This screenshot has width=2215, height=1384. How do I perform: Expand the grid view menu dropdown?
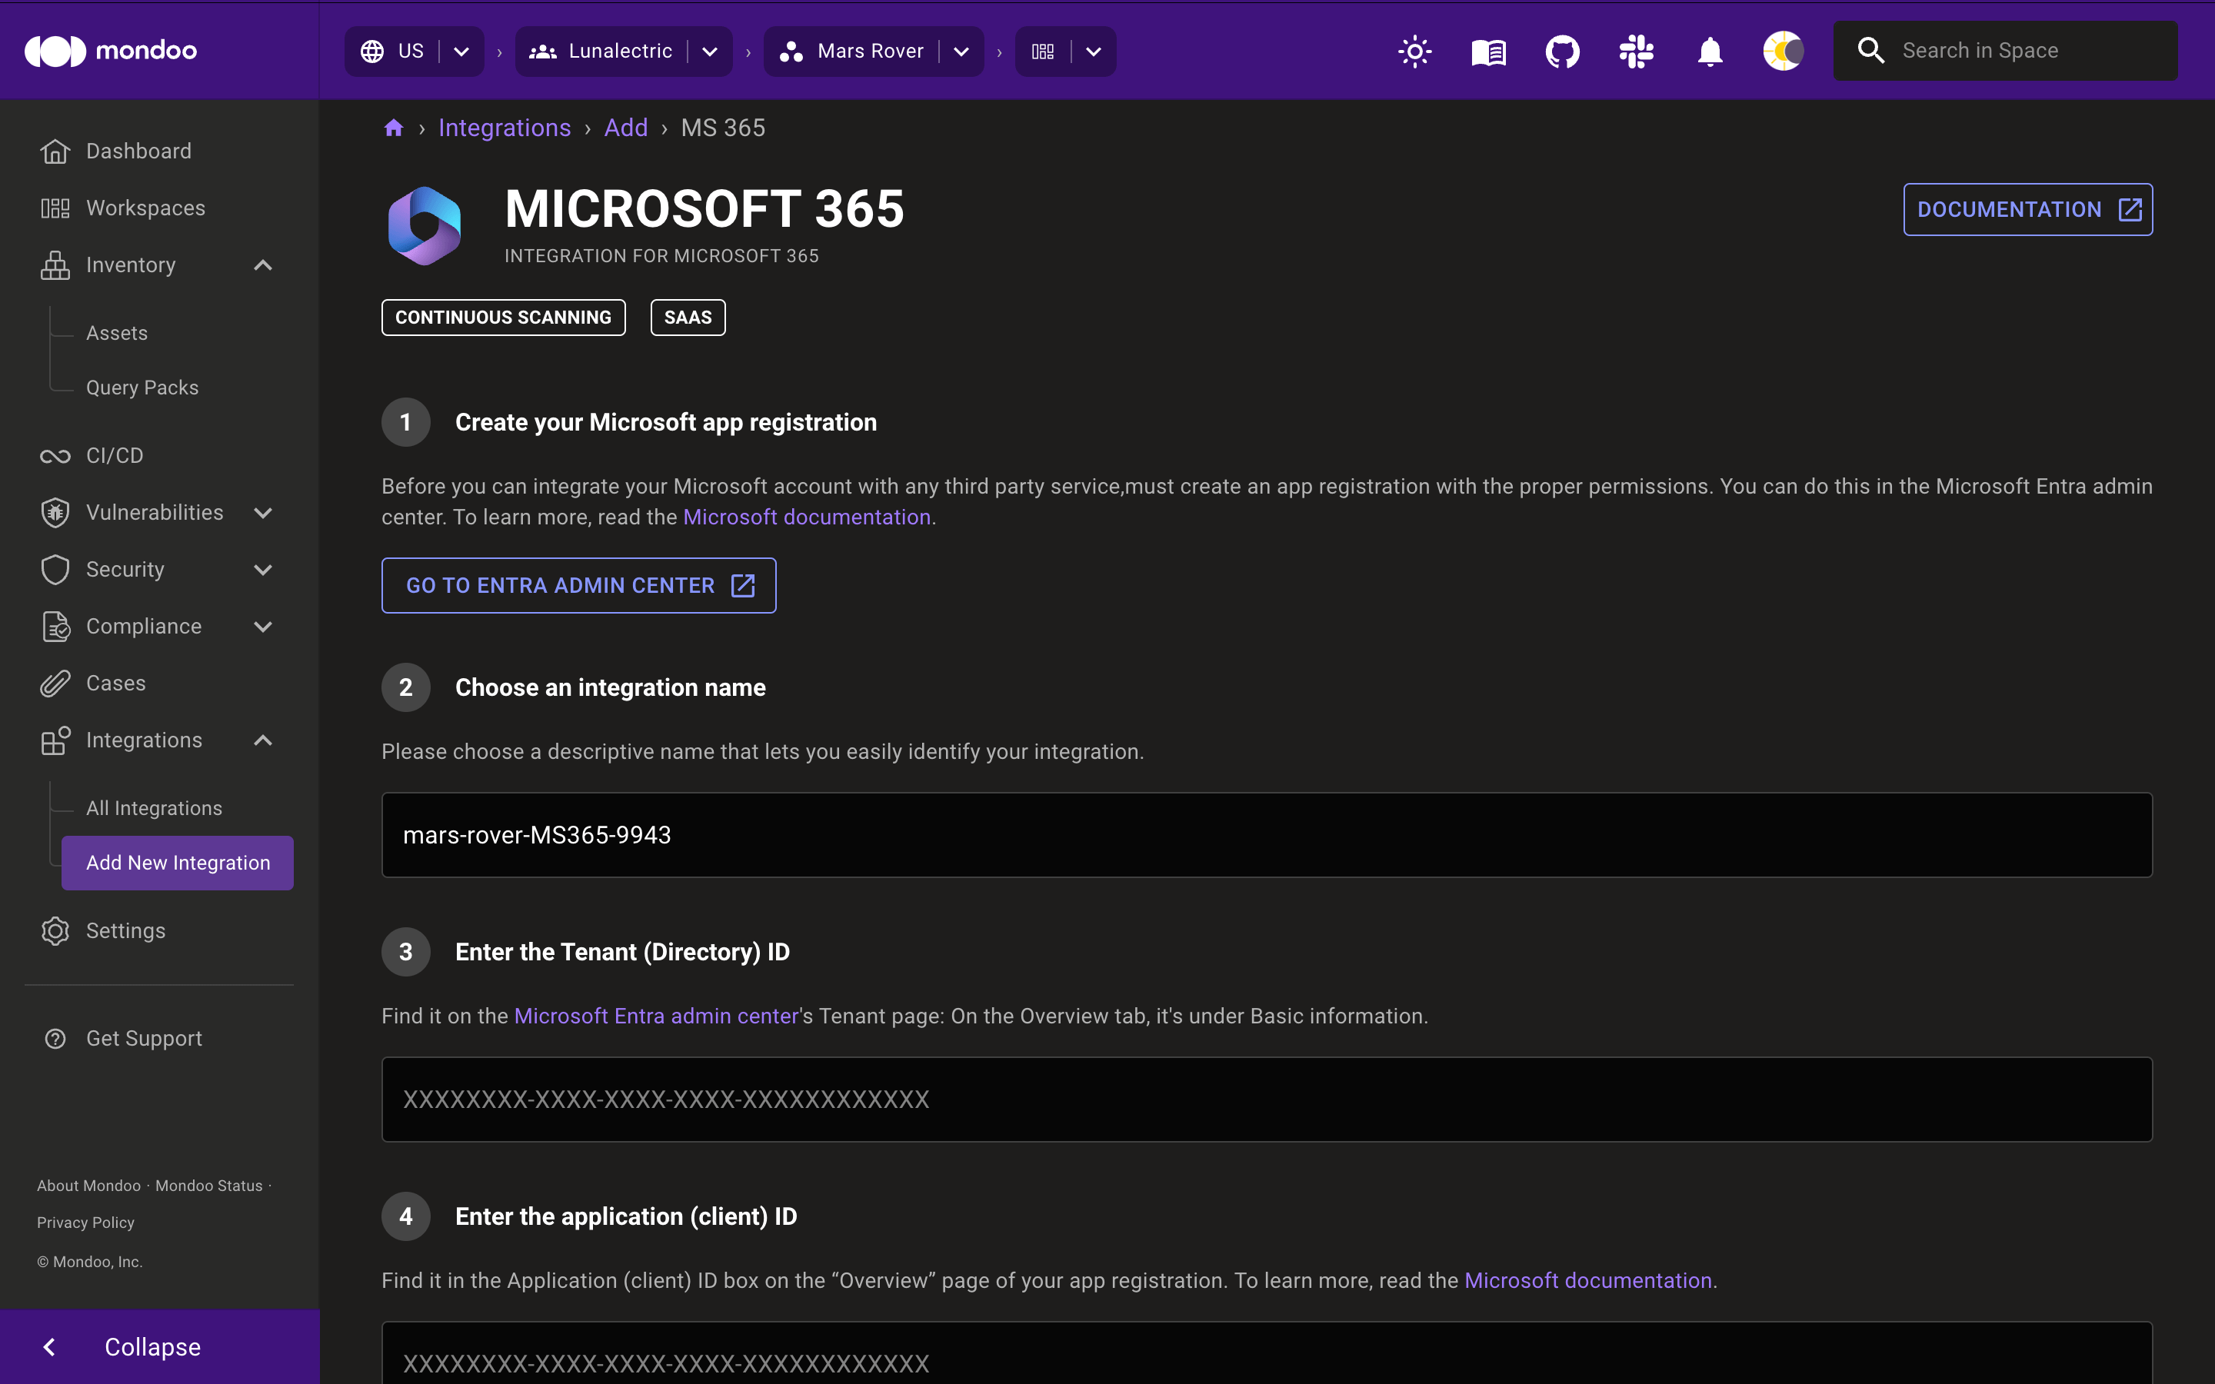click(x=1094, y=51)
